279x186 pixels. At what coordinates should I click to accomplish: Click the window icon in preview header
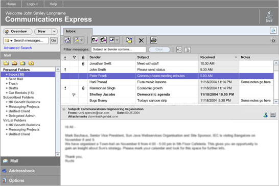click(273, 115)
